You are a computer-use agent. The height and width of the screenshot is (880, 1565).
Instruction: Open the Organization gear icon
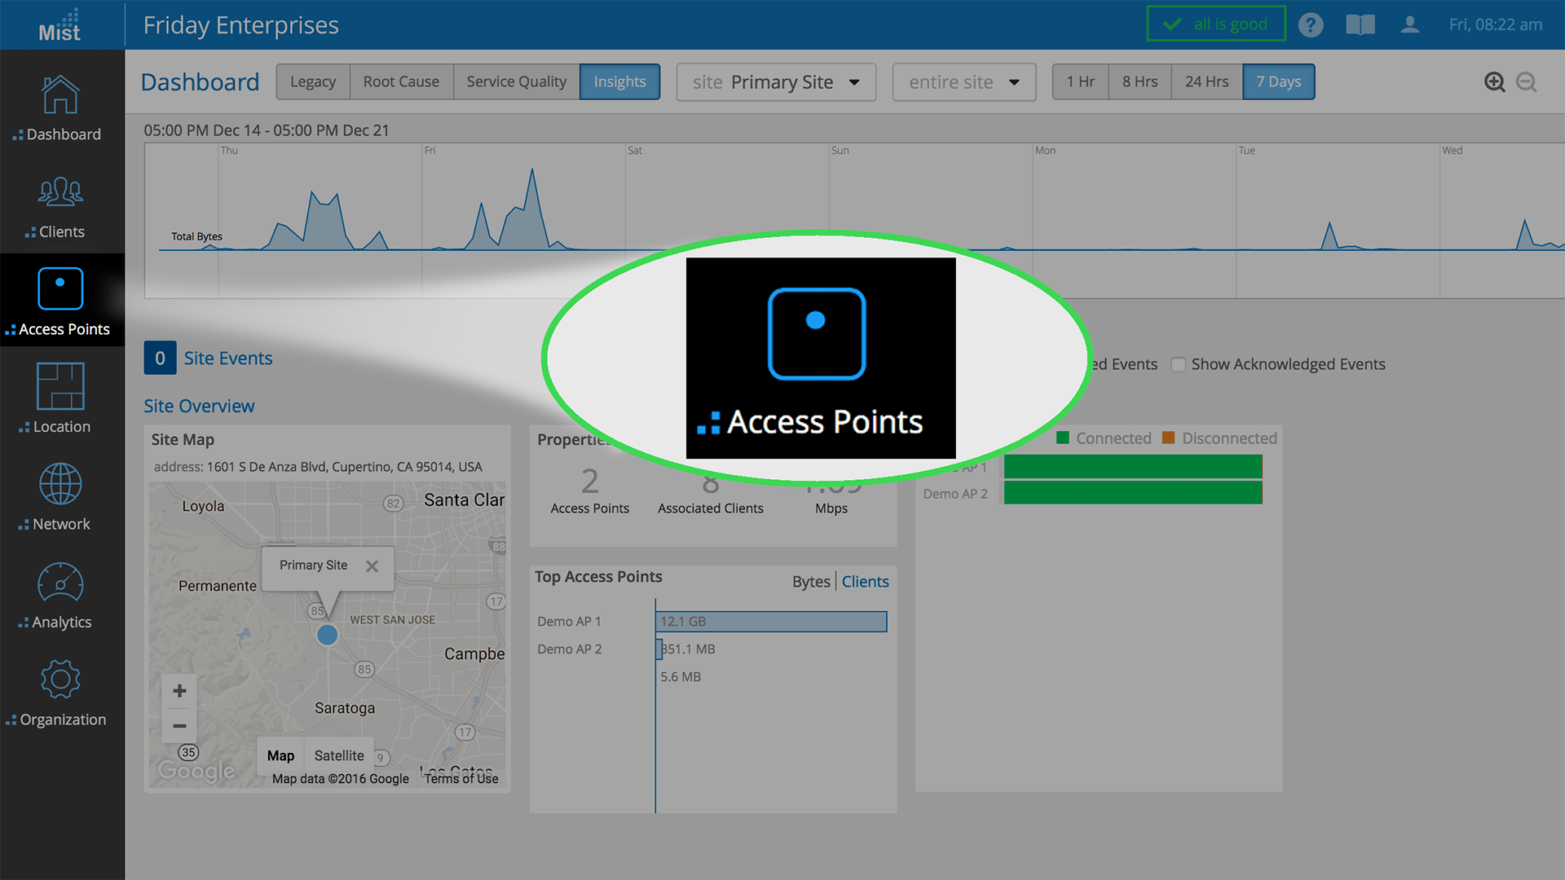pyautogui.click(x=60, y=680)
